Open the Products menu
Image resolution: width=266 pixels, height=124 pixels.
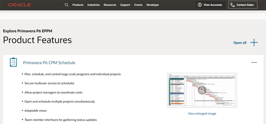78,5
